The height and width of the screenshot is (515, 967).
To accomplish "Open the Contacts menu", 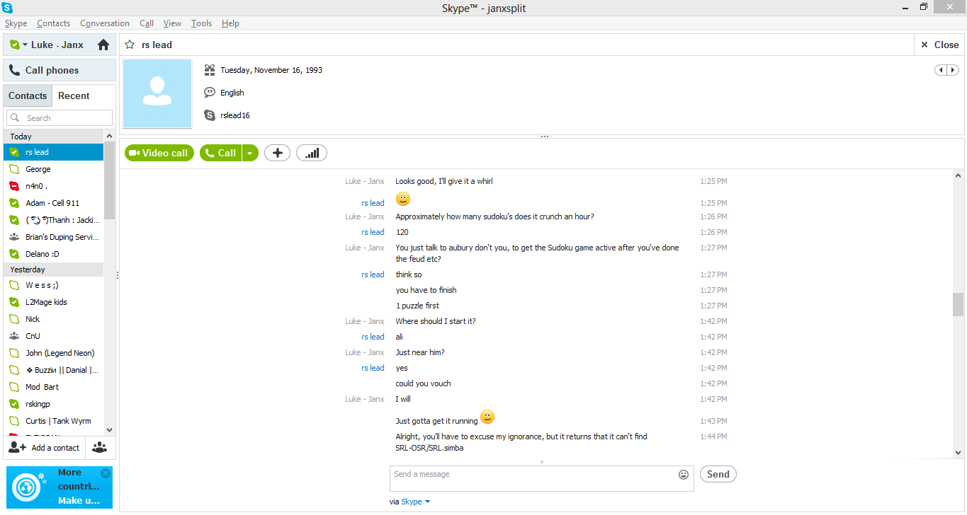I will [x=54, y=23].
